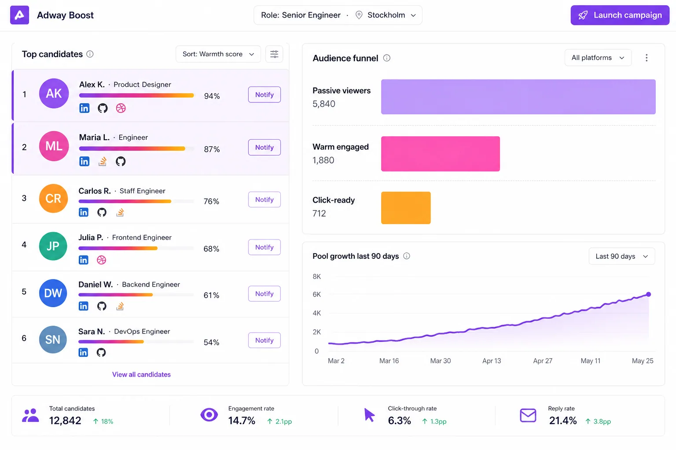676x450 pixels.
Task: Notify Daniel W.
Action: 265,294
